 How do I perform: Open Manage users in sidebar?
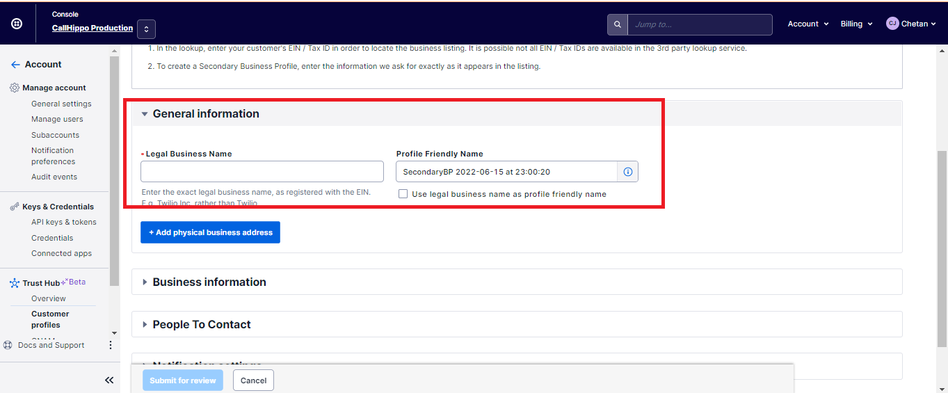(x=57, y=119)
